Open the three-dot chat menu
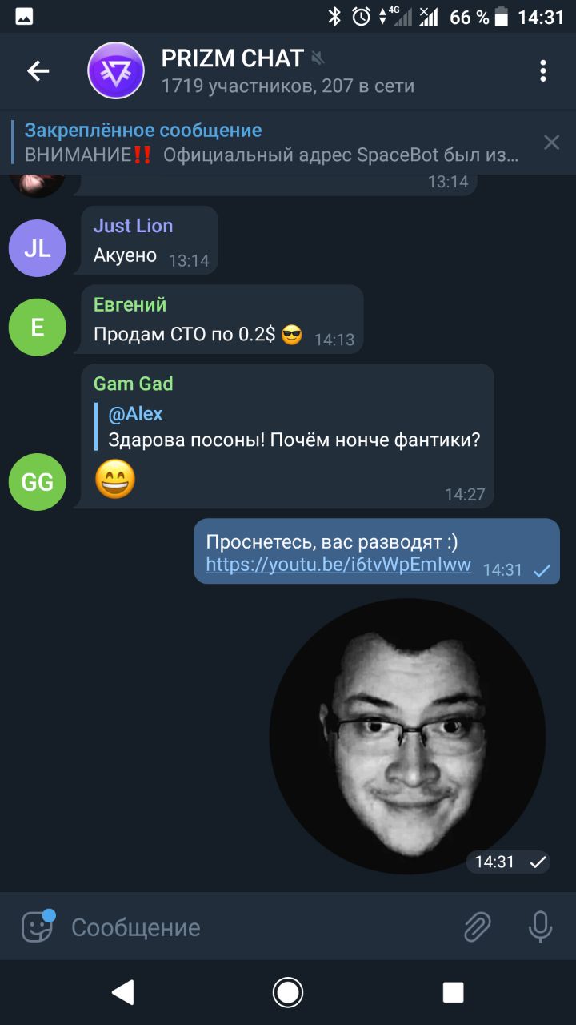Image resolution: width=576 pixels, height=1025 pixels. (x=543, y=71)
